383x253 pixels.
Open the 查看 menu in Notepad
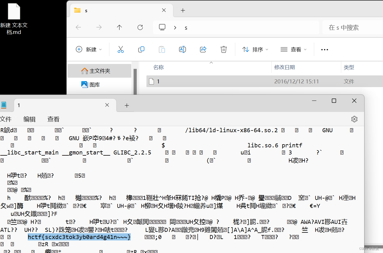click(x=53, y=119)
